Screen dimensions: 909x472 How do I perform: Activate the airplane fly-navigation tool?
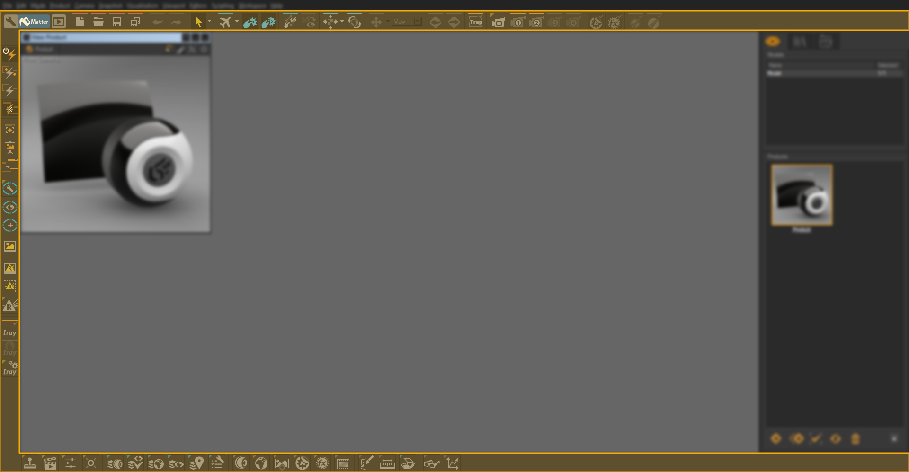[225, 21]
